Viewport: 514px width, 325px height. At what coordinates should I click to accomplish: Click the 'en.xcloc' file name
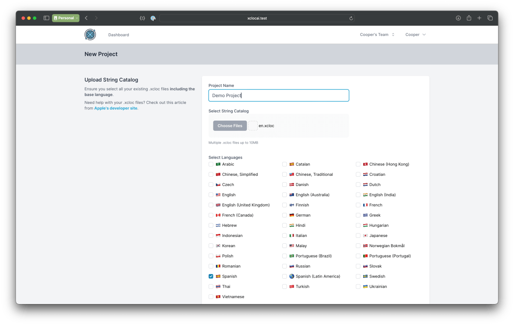pos(266,126)
